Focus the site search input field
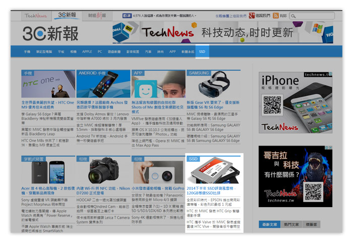Image resolution: width=353 pixels, height=244 pixels. point(312,16)
